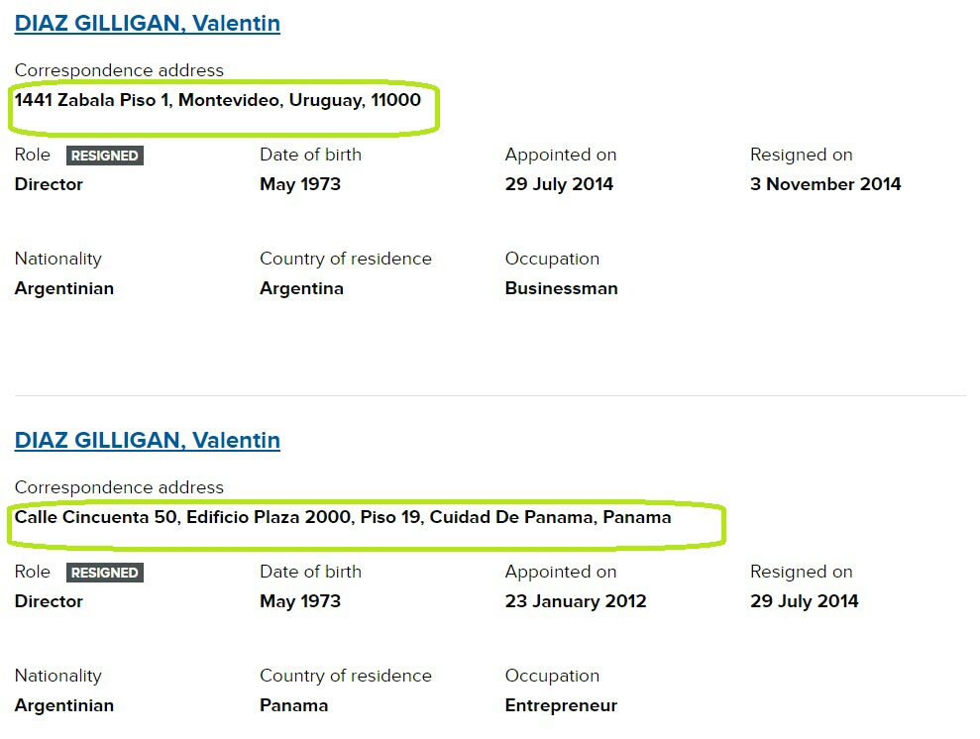Open the first DIAZ GILLIGAN, Valentin link
980x739 pixels.
pos(147,23)
